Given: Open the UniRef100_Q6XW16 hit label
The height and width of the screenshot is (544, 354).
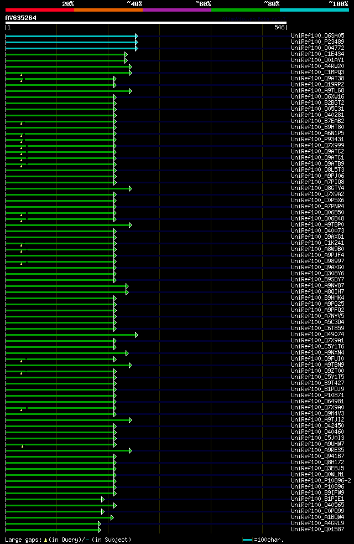Looking at the screenshot, I should (317, 96).
